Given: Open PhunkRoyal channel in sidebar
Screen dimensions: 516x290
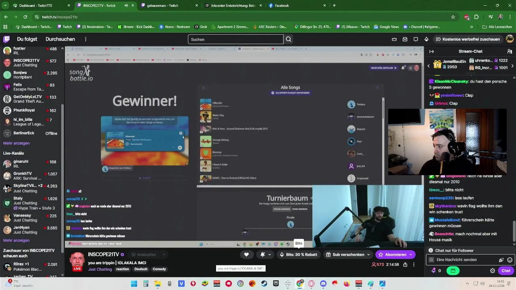Looking at the screenshot, I should point(31,110).
